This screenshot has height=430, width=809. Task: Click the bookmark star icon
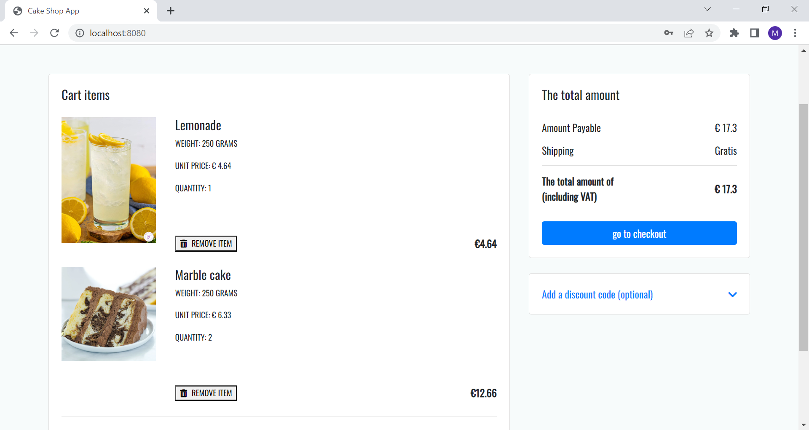tap(709, 33)
